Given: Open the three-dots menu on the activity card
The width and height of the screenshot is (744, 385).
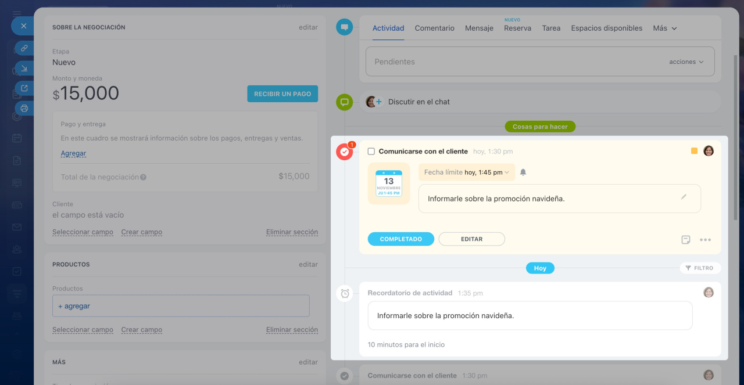Looking at the screenshot, I should click(x=705, y=240).
